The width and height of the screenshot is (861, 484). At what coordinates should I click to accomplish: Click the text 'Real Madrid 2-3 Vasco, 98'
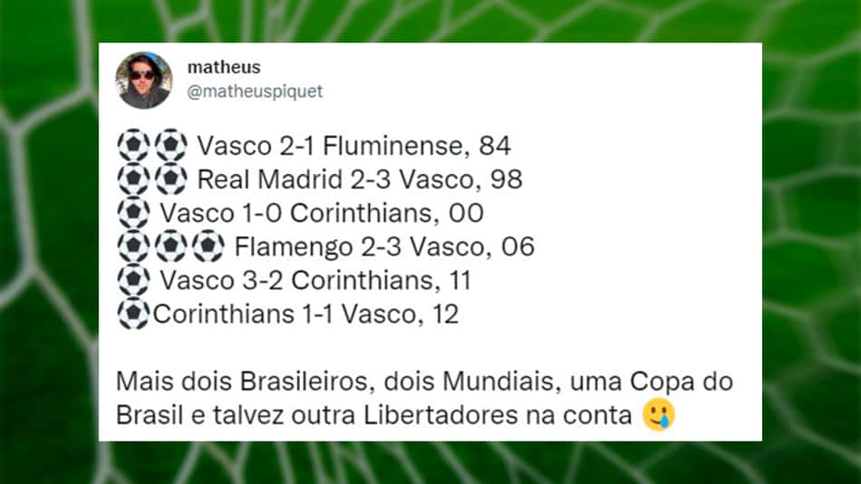pos(360,179)
